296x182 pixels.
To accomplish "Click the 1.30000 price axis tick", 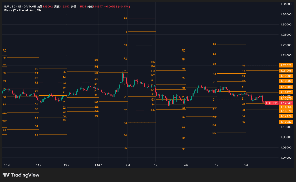I will point(286,24).
